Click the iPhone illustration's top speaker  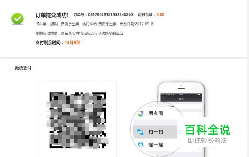pyautogui.click(x=181, y=88)
